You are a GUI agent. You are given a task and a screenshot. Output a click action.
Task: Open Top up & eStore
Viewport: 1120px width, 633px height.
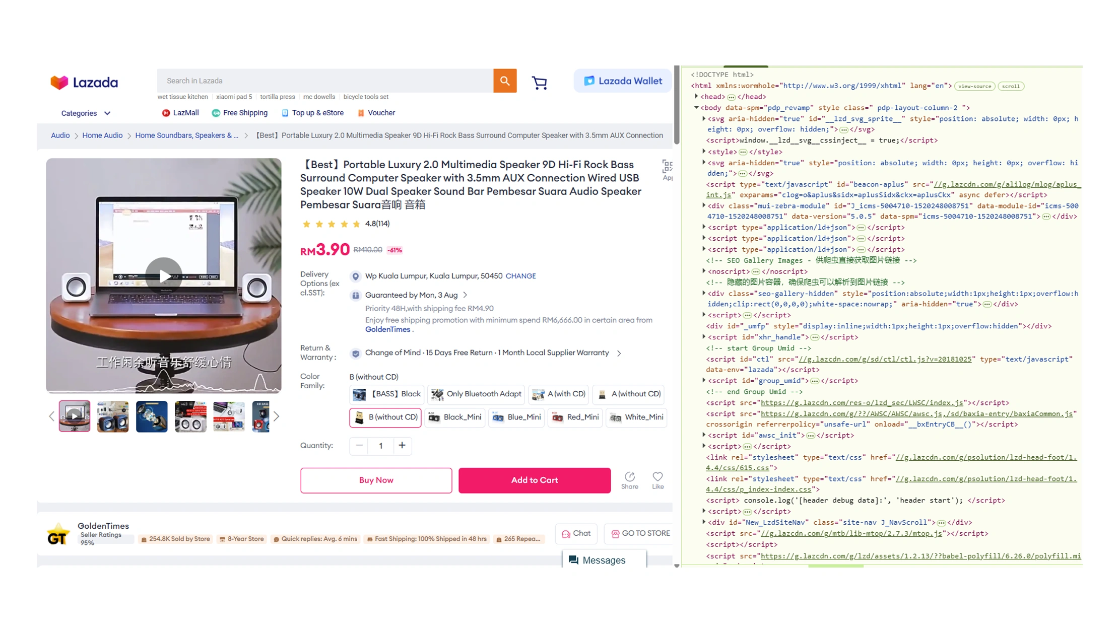[x=312, y=113]
